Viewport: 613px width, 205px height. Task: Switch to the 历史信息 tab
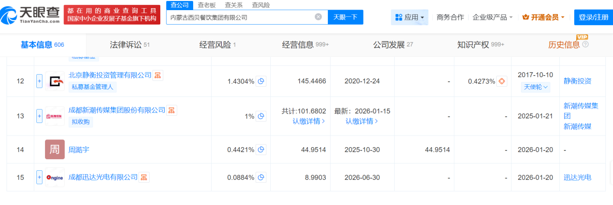[x=564, y=45]
